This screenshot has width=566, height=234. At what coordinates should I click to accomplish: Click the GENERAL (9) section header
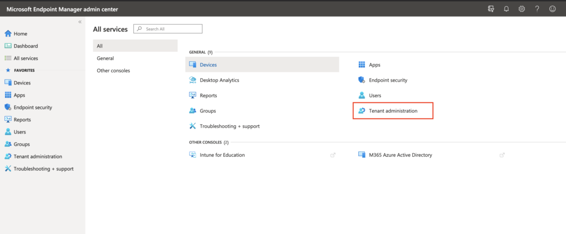pyautogui.click(x=201, y=52)
